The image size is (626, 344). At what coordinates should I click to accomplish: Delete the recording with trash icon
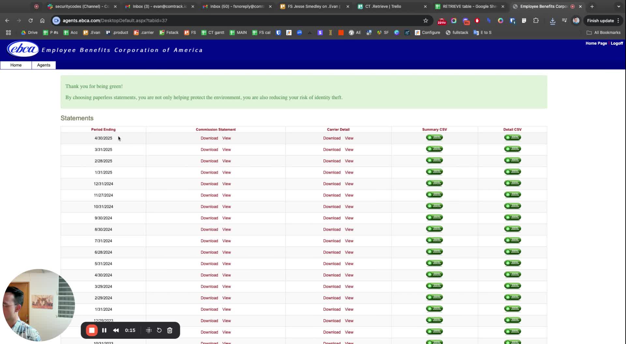(170, 330)
